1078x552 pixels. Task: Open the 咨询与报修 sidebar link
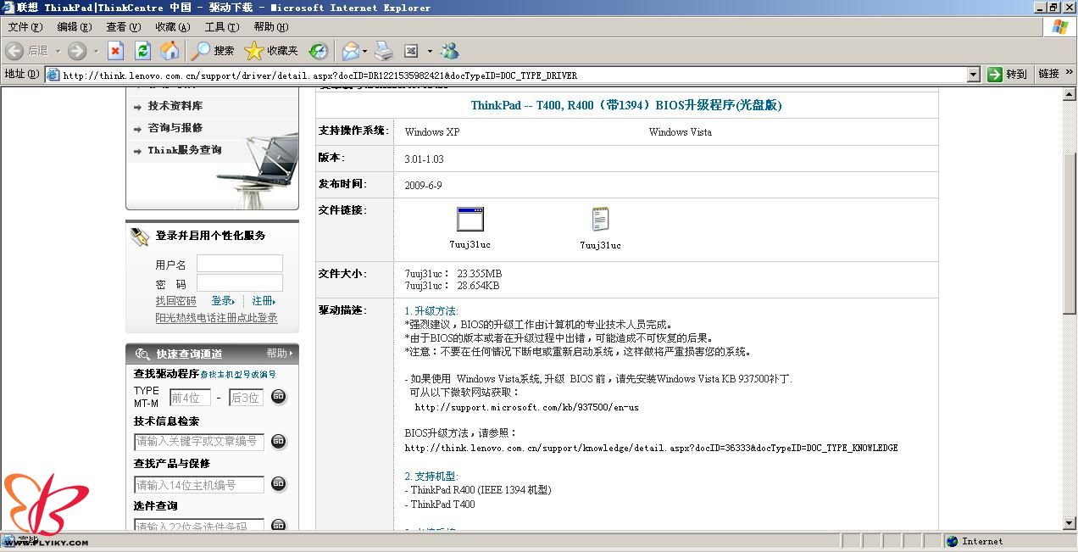(x=175, y=128)
